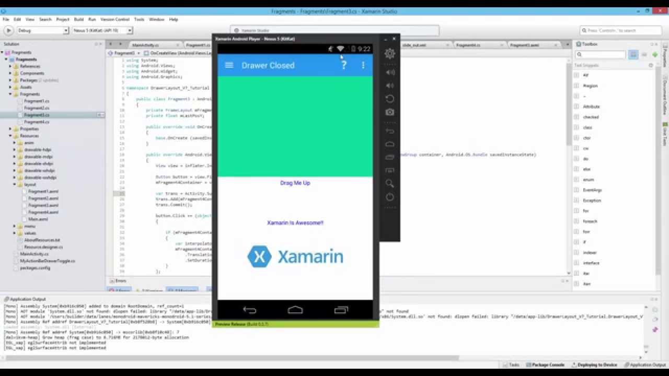This screenshot has width=669, height=376.
Task: Open Fragment1.cs in solution tree
Action: point(36,101)
